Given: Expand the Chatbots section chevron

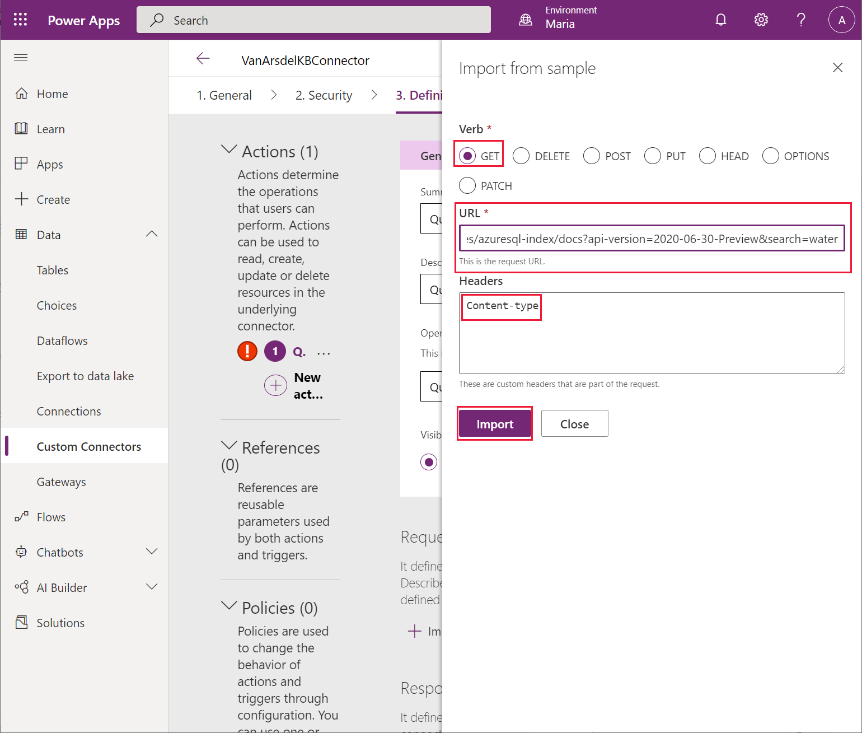Looking at the screenshot, I should point(152,552).
